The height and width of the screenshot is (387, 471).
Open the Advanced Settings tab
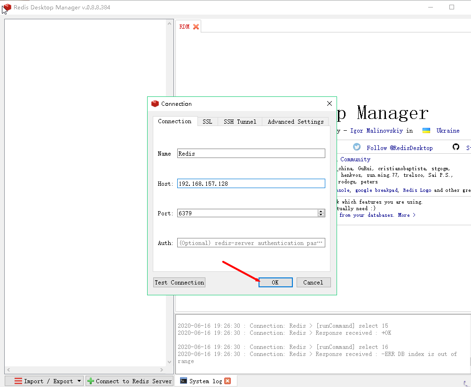pos(296,121)
